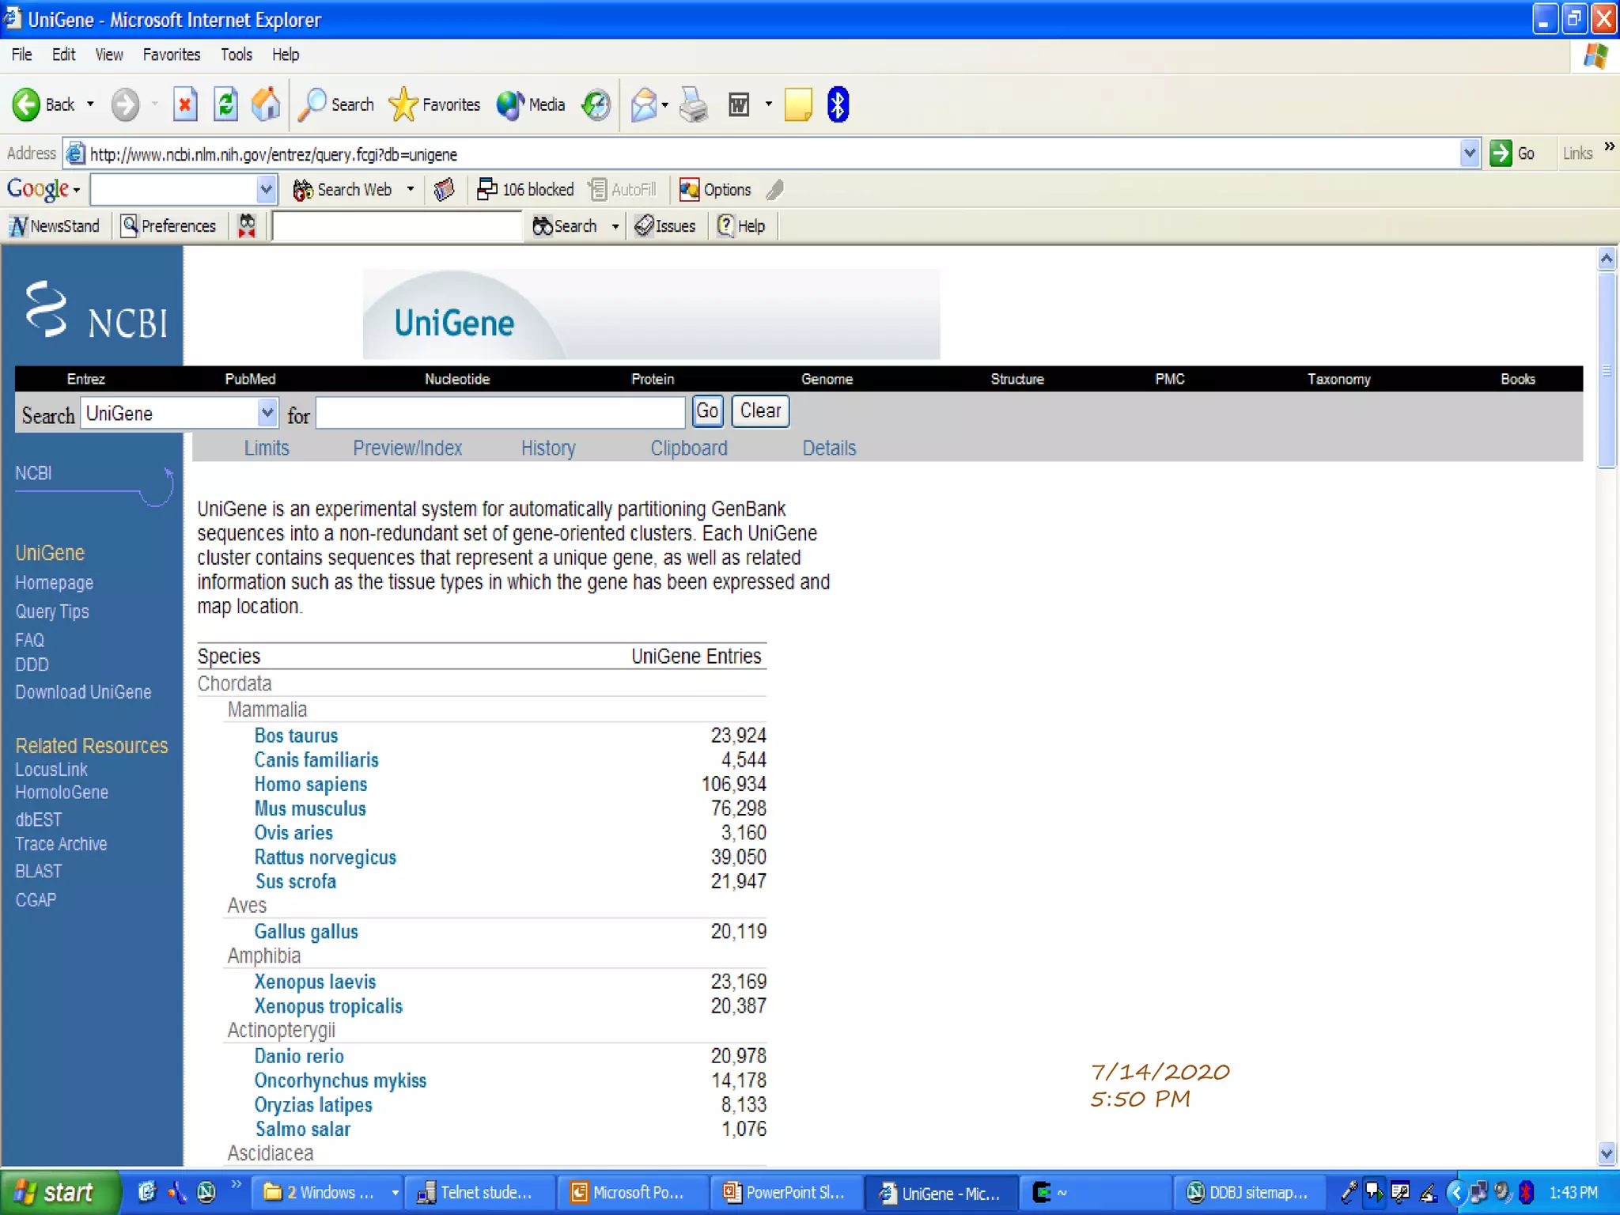Image resolution: width=1620 pixels, height=1215 pixels.
Task: Expand the address bar dropdown arrow
Action: pyautogui.click(x=1469, y=153)
